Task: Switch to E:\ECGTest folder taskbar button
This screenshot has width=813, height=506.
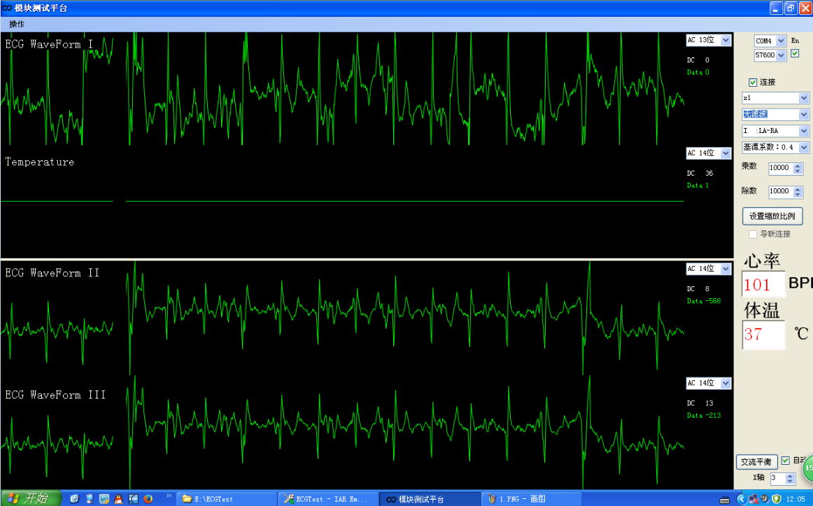Action: pos(227,499)
